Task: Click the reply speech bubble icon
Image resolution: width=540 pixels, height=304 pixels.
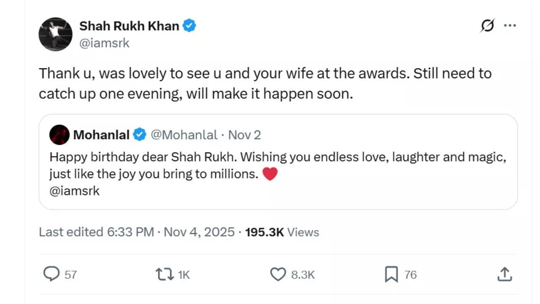Action: tap(51, 274)
